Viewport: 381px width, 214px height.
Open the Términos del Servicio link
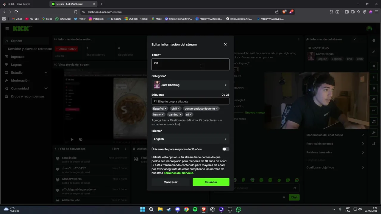(x=179, y=173)
